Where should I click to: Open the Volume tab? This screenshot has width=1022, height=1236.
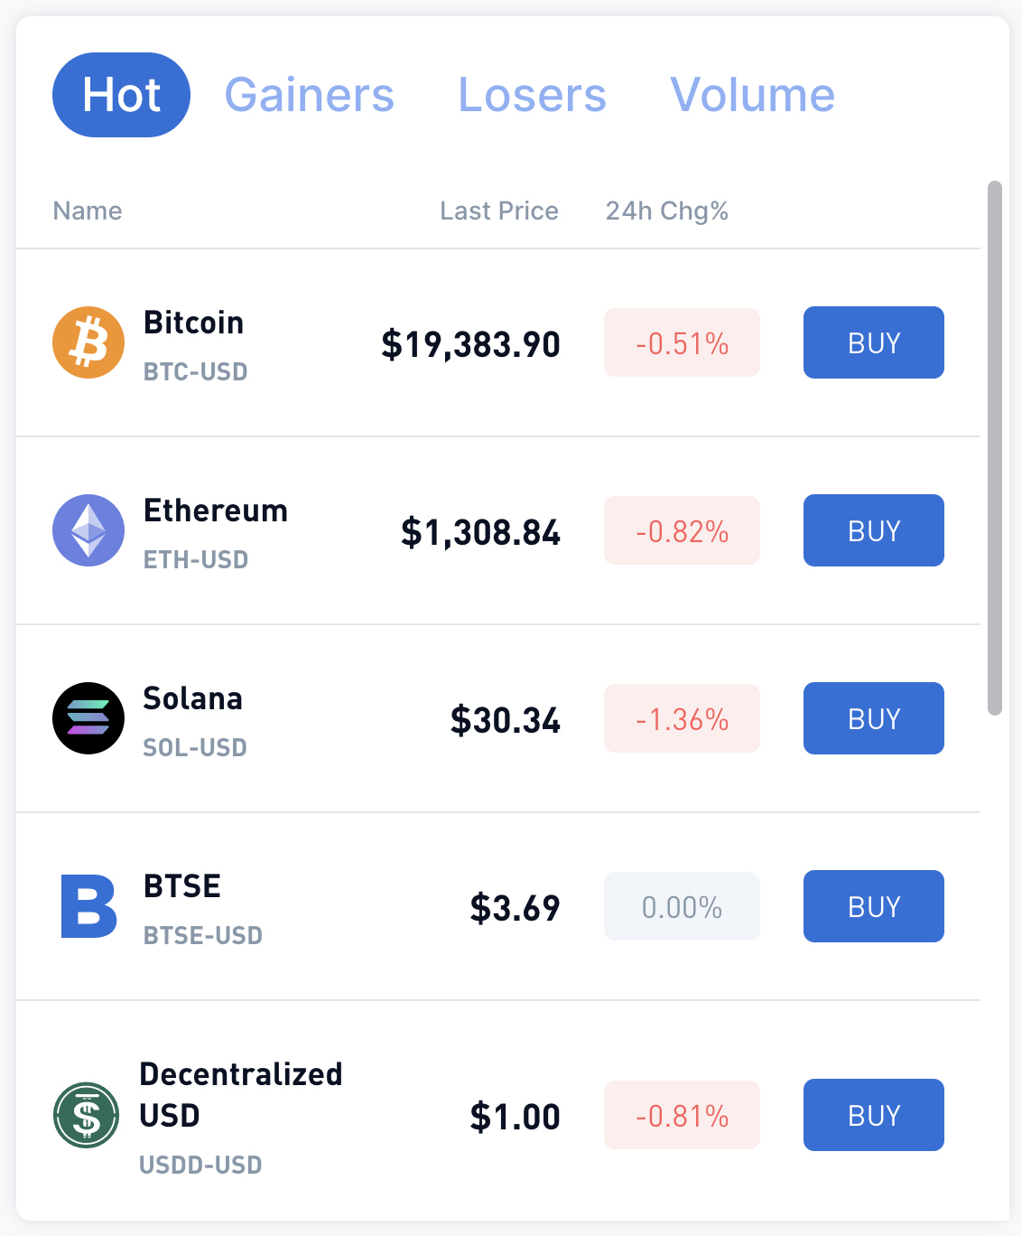pyautogui.click(x=752, y=95)
